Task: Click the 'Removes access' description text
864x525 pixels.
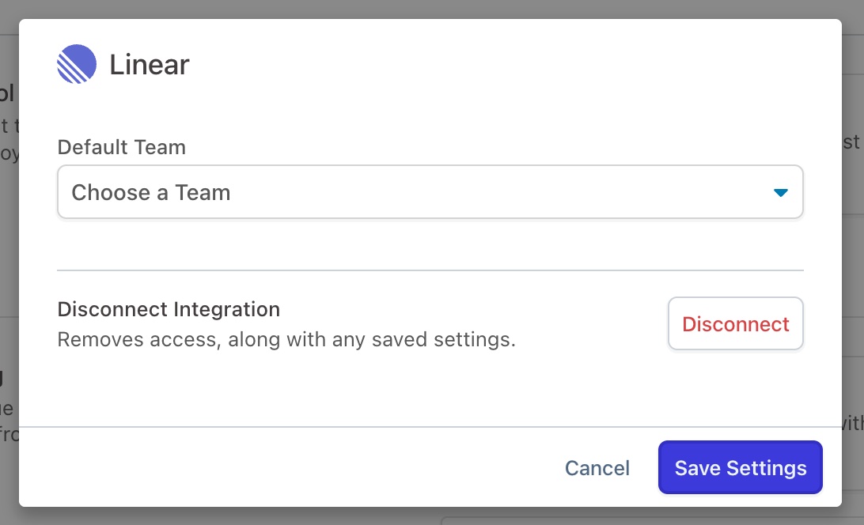Action: (x=286, y=340)
